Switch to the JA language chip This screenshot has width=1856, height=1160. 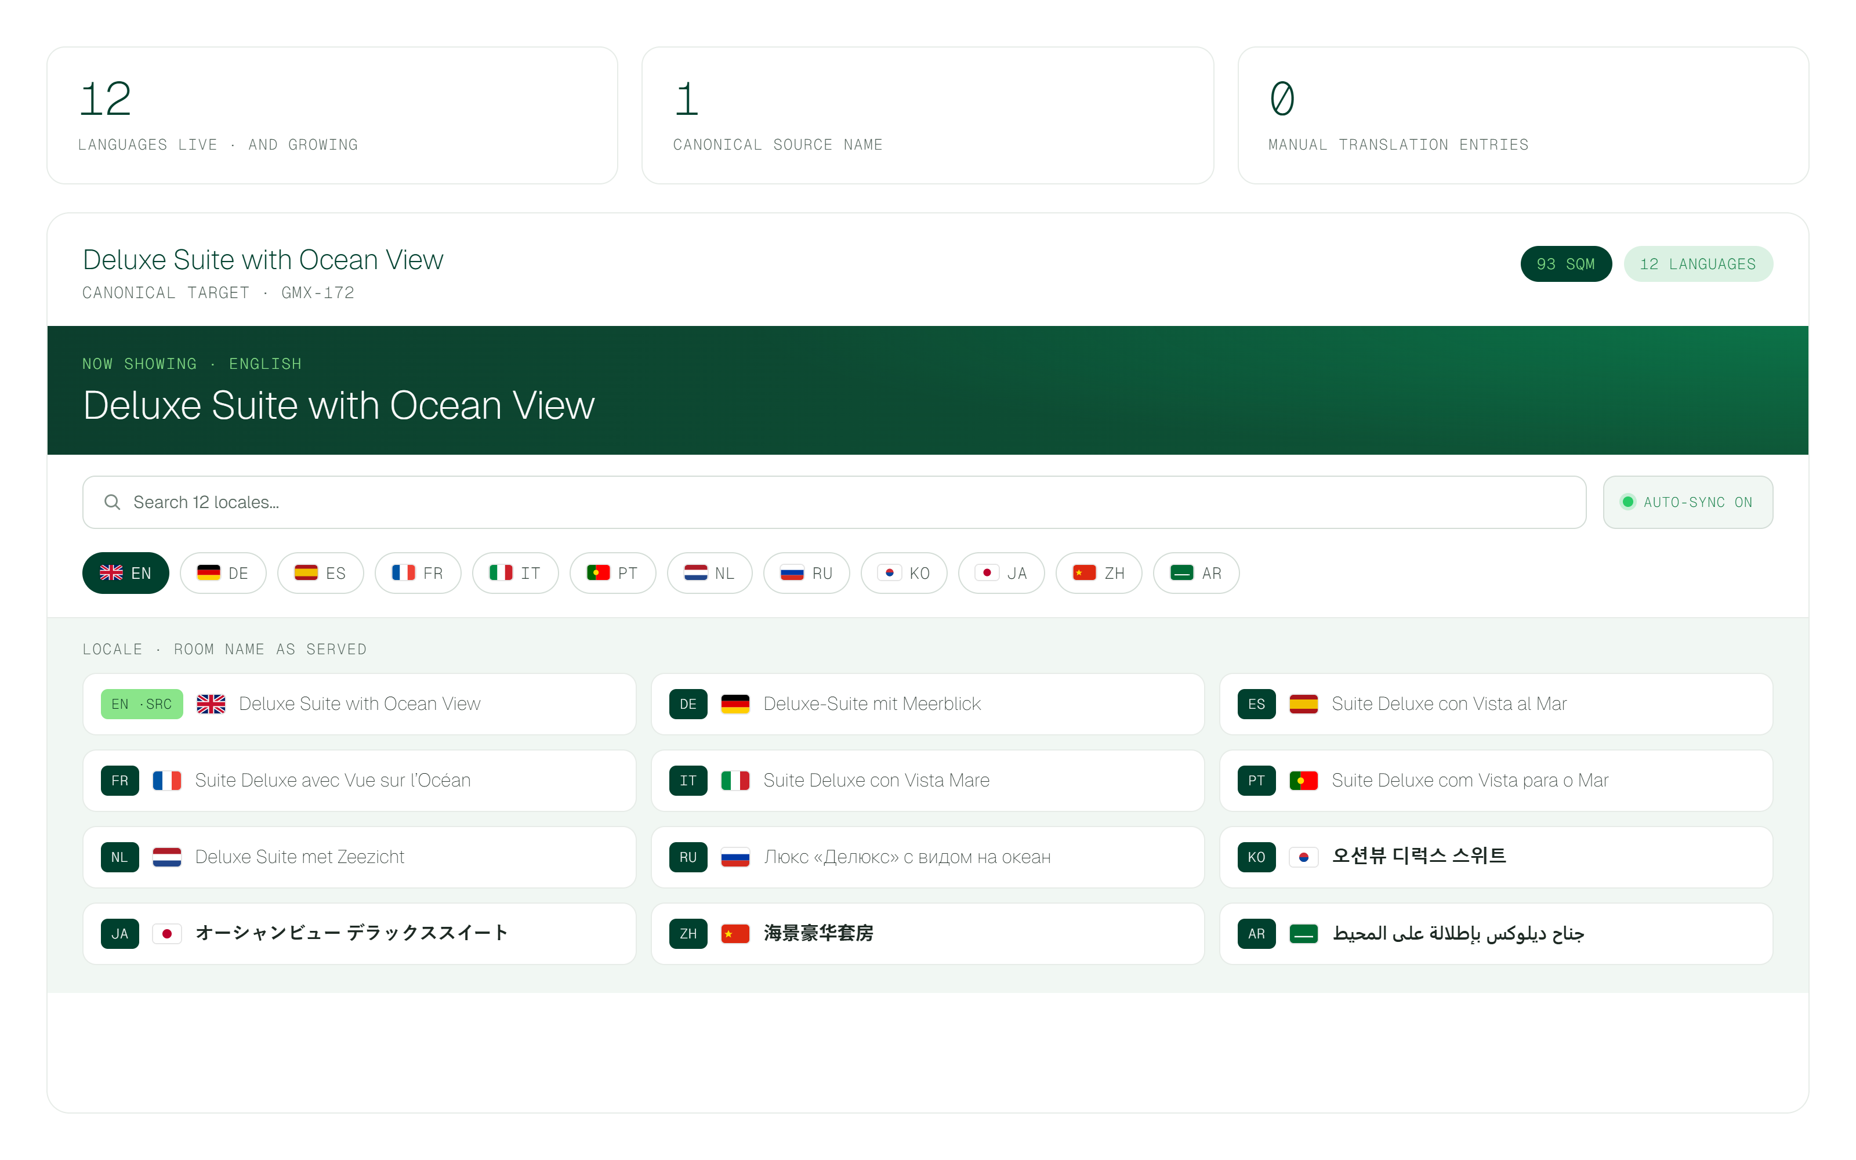click(1002, 573)
